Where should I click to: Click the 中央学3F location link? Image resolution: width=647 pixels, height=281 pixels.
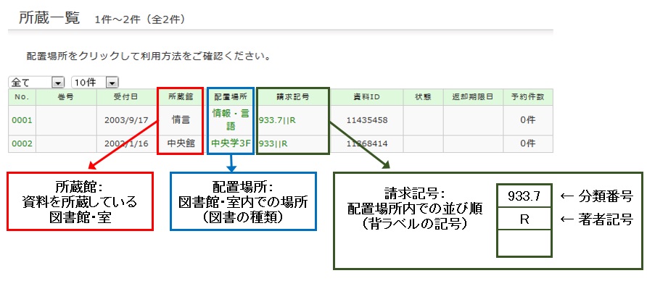pyautogui.click(x=231, y=143)
